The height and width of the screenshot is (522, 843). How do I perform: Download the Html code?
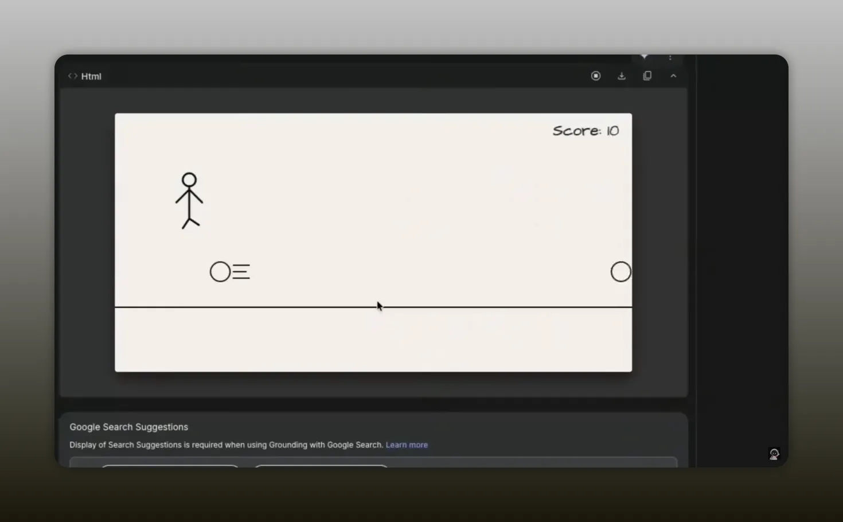pyautogui.click(x=622, y=75)
